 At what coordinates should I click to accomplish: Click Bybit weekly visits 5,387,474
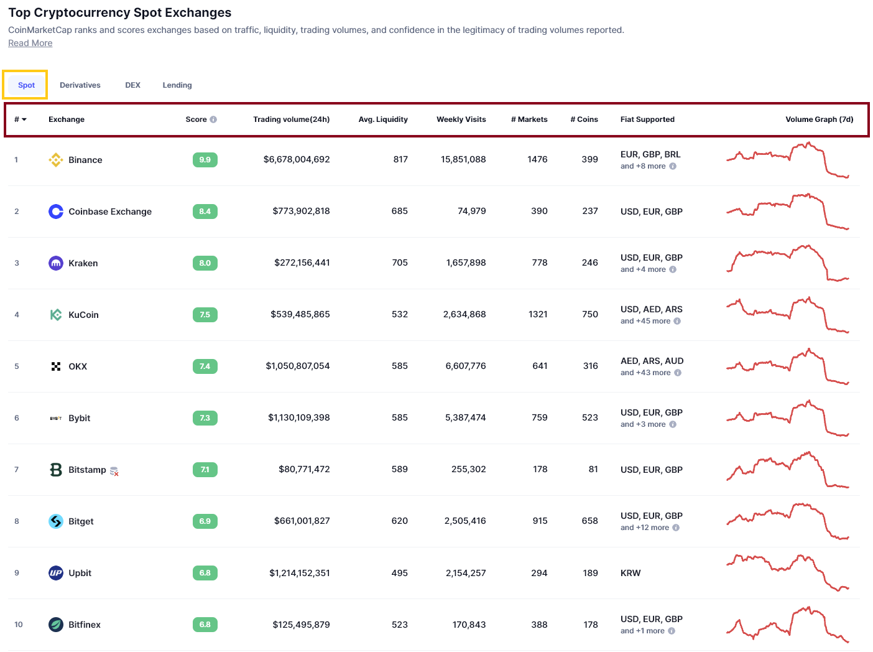click(466, 417)
